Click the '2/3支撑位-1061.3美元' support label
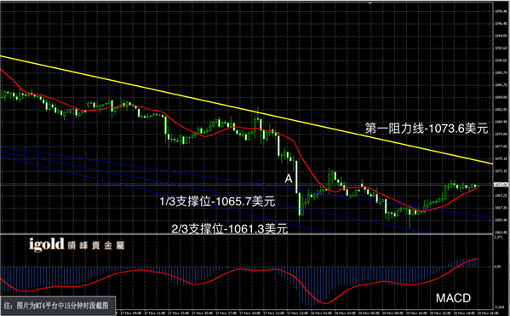The width and height of the screenshot is (510, 316). tap(230, 229)
